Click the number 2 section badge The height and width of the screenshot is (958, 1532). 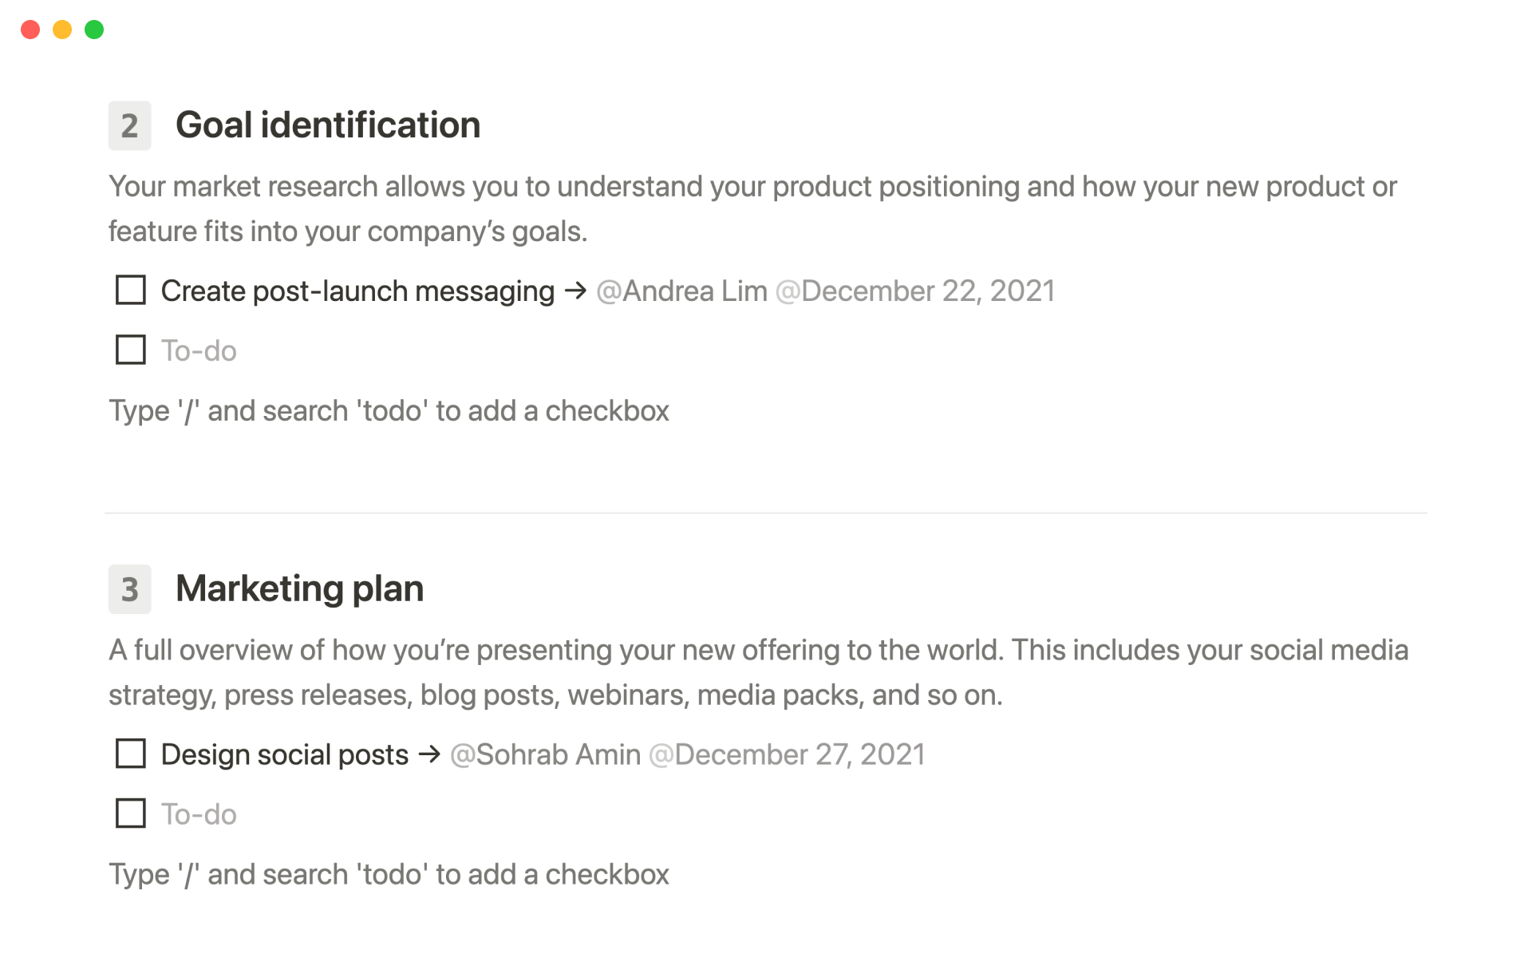point(129,125)
